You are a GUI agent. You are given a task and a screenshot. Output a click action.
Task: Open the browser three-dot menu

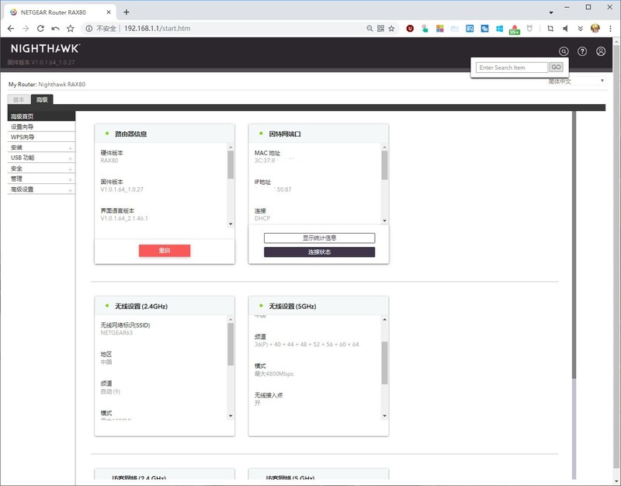pyautogui.click(x=610, y=29)
